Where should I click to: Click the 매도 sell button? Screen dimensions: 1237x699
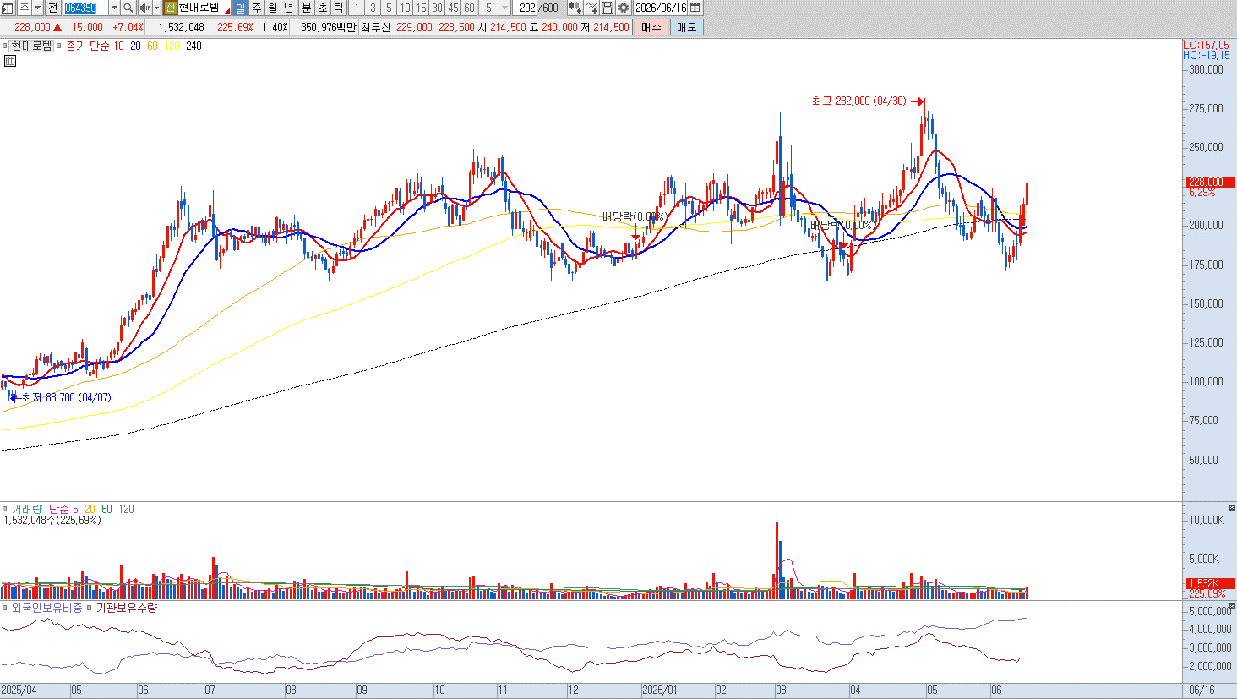[687, 27]
